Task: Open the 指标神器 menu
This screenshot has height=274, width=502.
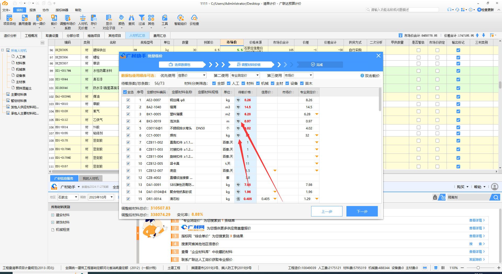Action: pyautogui.click(x=62, y=10)
